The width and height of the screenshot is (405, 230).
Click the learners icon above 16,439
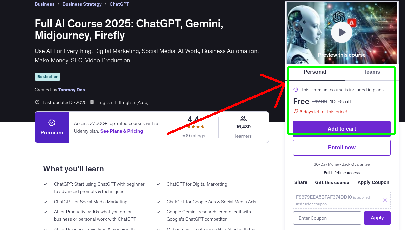coord(243,119)
